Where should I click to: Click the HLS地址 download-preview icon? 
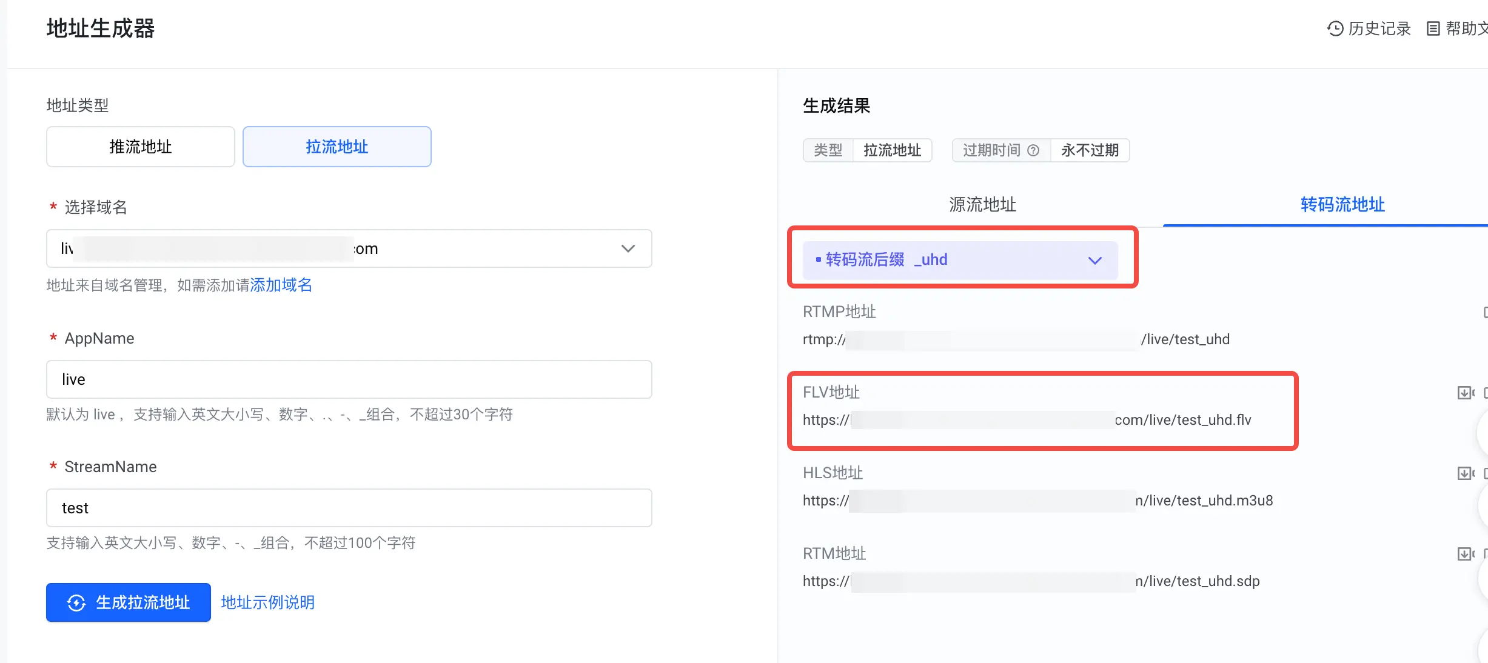tap(1466, 473)
